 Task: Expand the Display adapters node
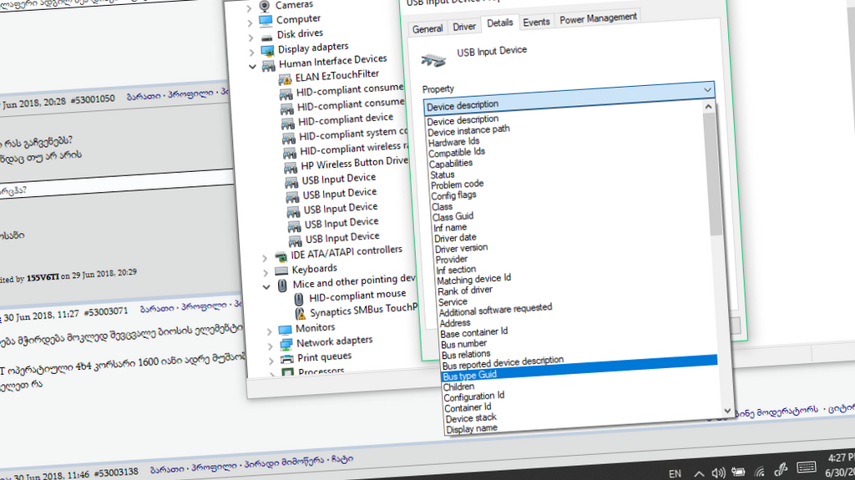(x=251, y=53)
